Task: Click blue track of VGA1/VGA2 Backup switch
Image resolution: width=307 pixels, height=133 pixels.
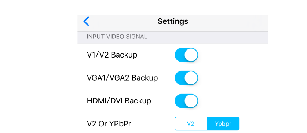Action: [x=179, y=78]
